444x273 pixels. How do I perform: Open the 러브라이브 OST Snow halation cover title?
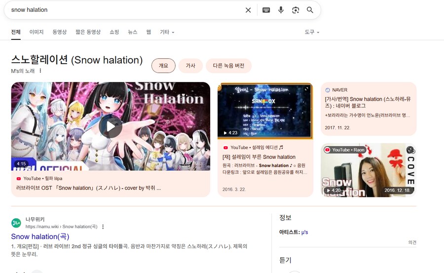[88, 188]
